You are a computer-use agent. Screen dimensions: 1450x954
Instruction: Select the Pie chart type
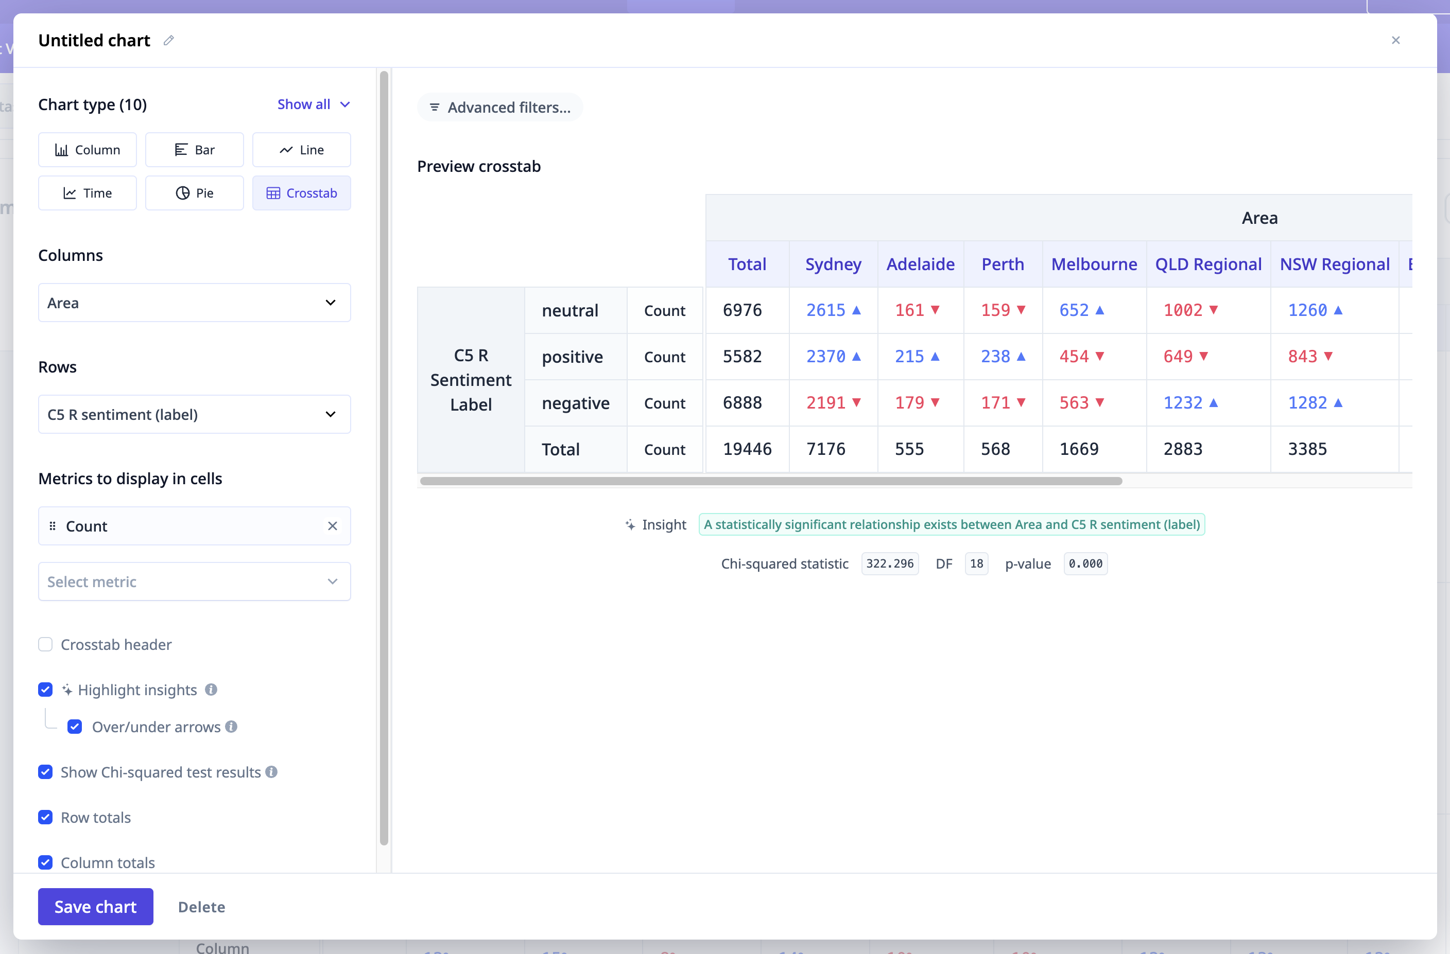[x=194, y=193]
